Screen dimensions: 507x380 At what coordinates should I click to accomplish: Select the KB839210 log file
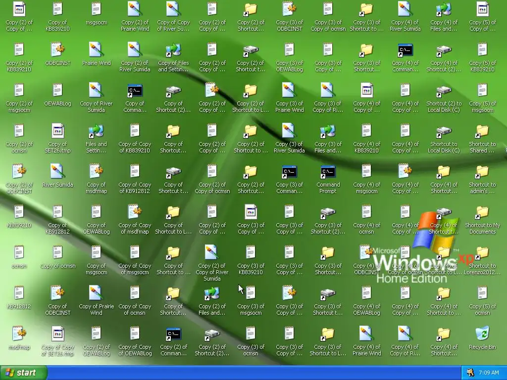(x=19, y=212)
